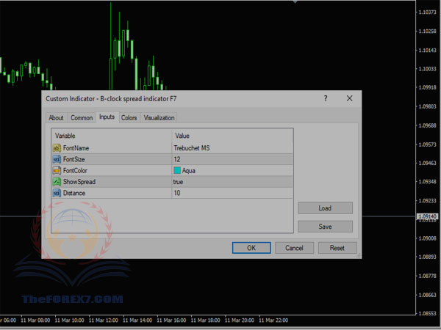Viewport: 441px width, 330px height.
Task: Click the 11 Mar 08:00 time label
Action: click(35, 320)
